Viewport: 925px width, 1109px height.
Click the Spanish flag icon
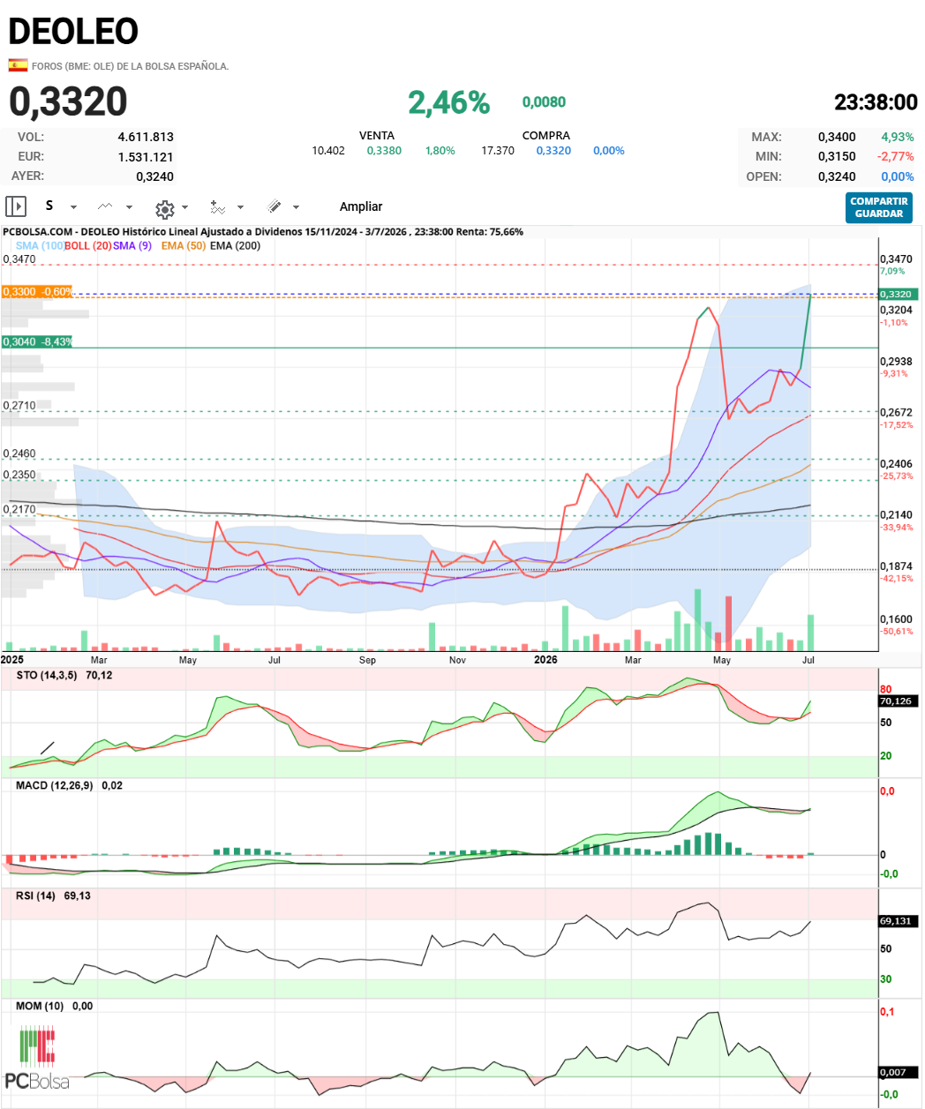point(18,65)
